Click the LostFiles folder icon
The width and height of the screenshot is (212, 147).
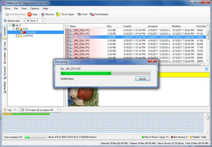coord(21,36)
